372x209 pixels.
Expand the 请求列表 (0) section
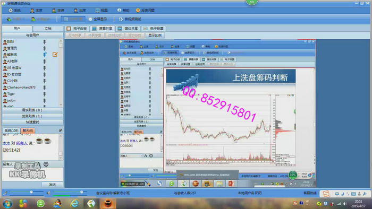32,110
